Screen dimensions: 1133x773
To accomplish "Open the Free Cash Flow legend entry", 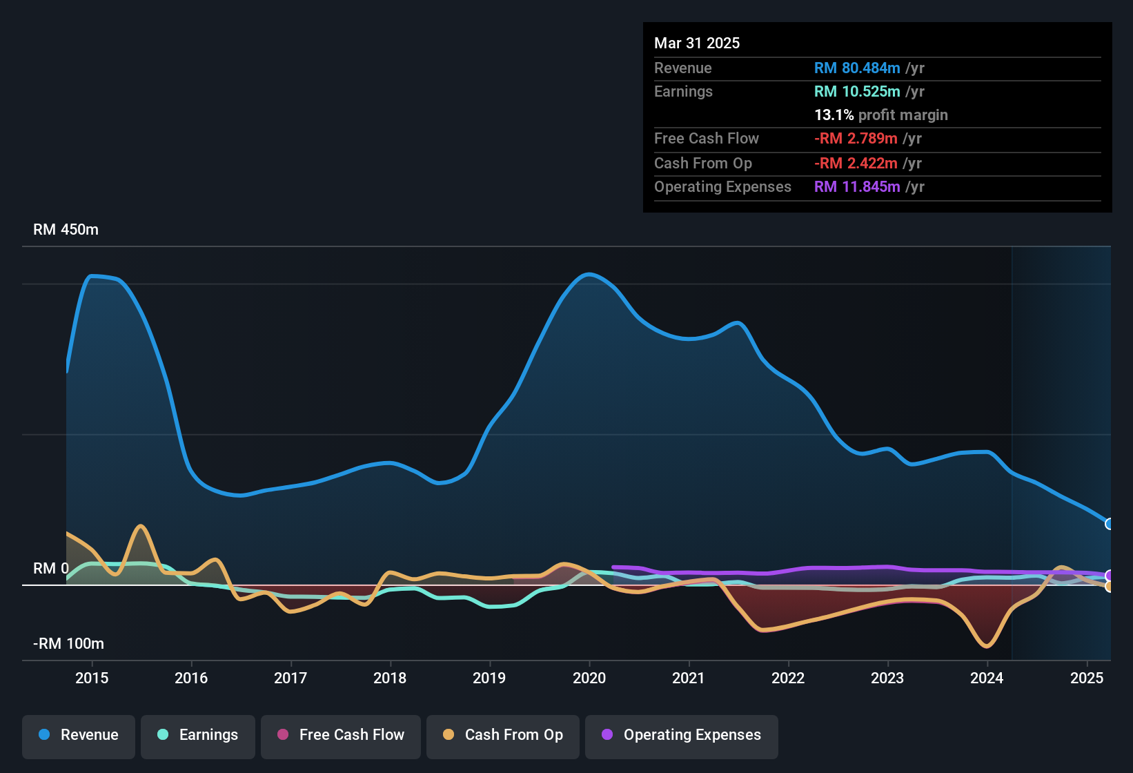I will [340, 735].
